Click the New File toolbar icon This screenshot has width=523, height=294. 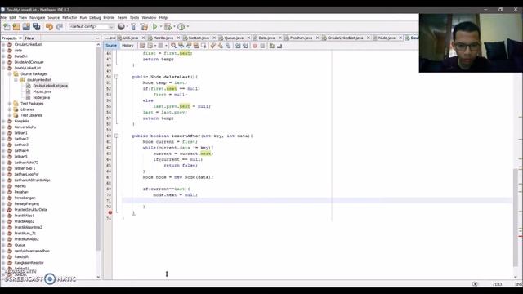click(7, 27)
